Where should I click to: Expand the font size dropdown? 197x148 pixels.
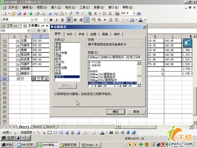point(45,20)
